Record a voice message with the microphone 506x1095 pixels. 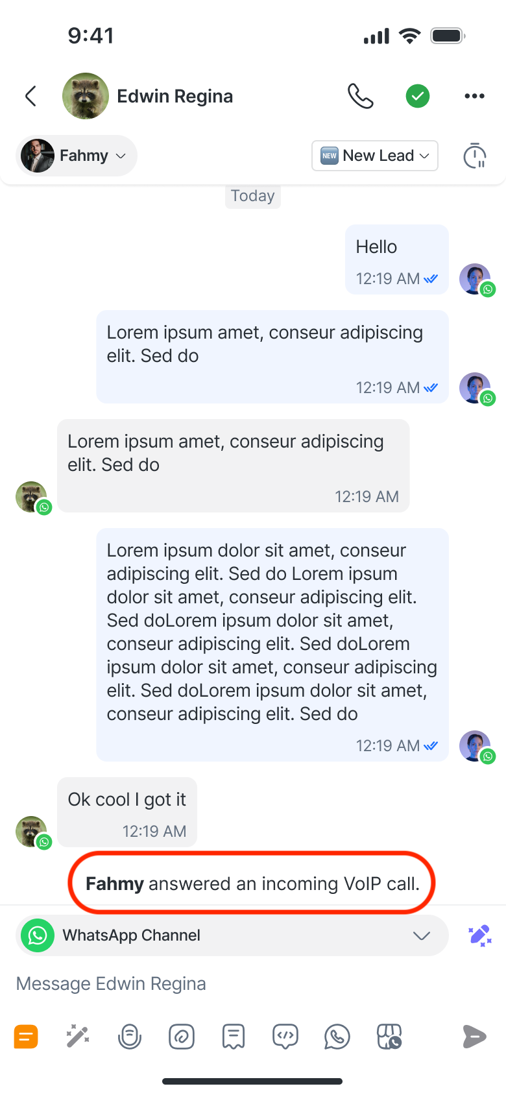130,1037
